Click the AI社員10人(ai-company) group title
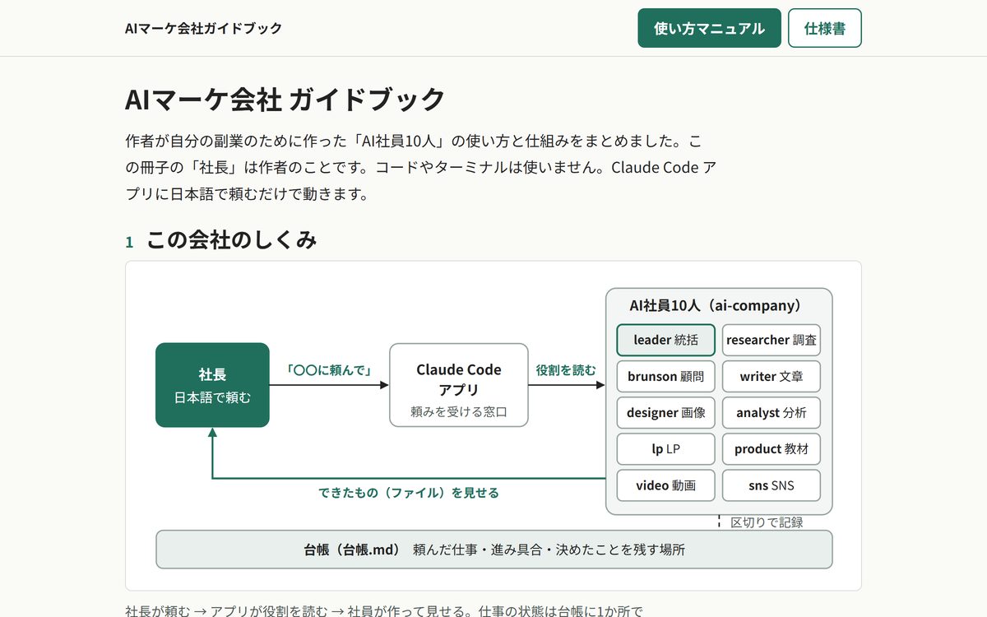The height and width of the screenshot is (617, 987). pyautogui.click(x=716, y=305)
